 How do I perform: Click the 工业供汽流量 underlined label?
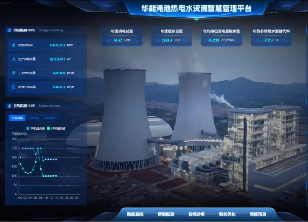27,73
